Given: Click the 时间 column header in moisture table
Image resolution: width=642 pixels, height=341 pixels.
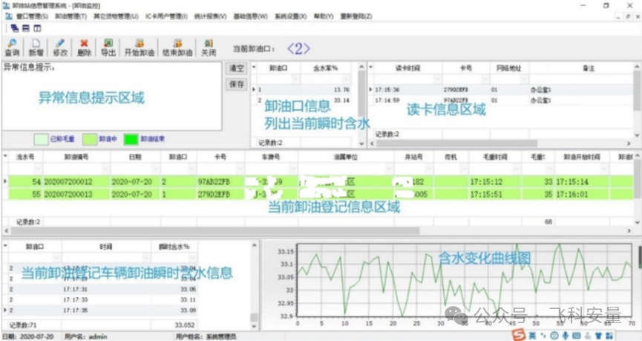Looking at the screenshot, I should point(105,247).
